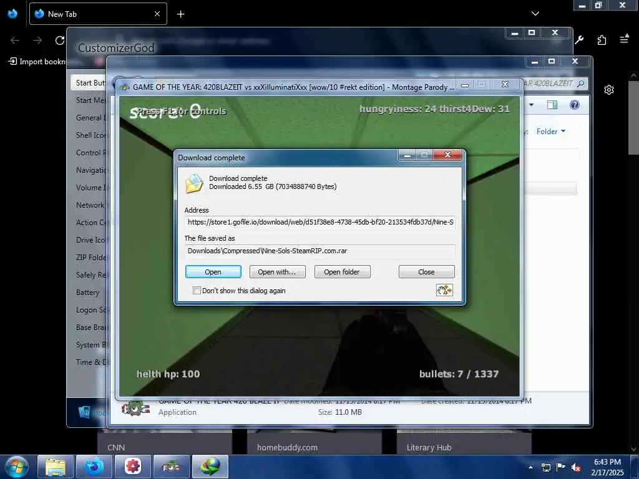This screenshot has width=639, height=479.
Task: Open Windows Start menu
Action: coord(16,467)
